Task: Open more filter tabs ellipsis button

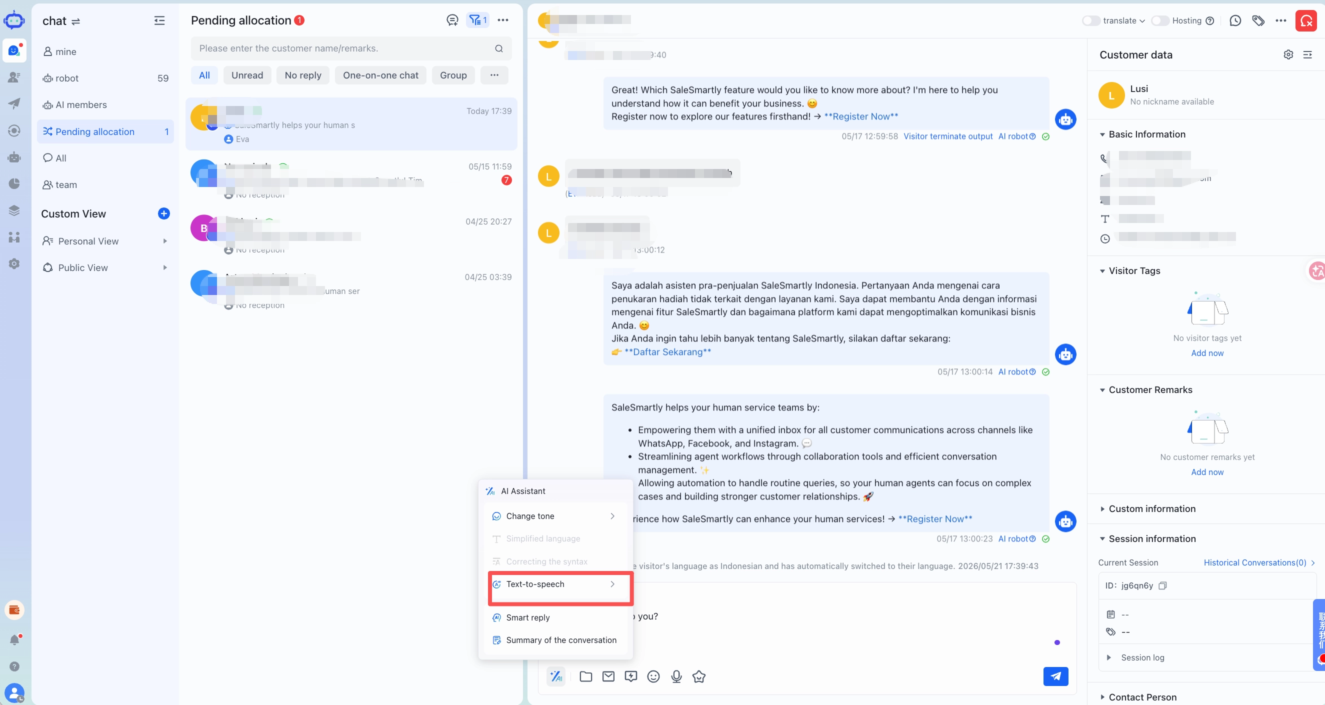Action: (x=494, y=75)
